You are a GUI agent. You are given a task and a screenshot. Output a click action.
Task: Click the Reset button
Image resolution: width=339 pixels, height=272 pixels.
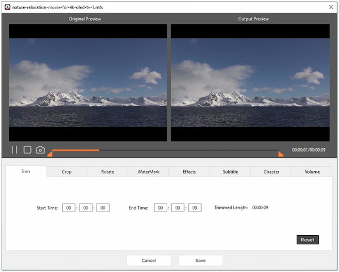307,240
